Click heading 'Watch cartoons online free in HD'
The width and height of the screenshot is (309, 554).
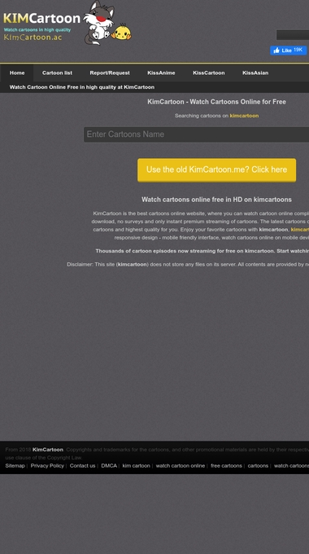coord(216,200)
